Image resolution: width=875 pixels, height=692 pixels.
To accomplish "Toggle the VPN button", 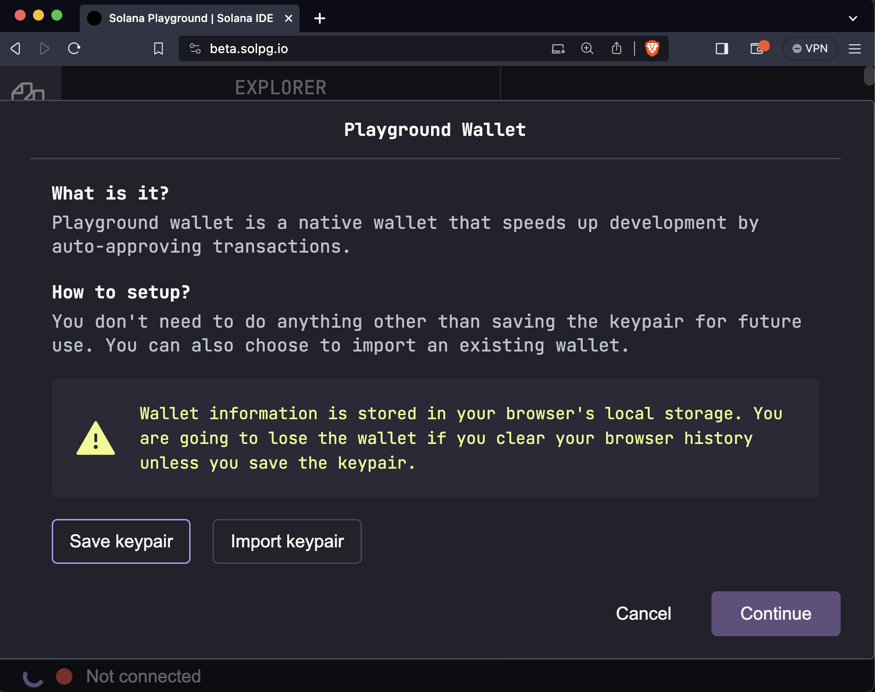I will point(810,49).
